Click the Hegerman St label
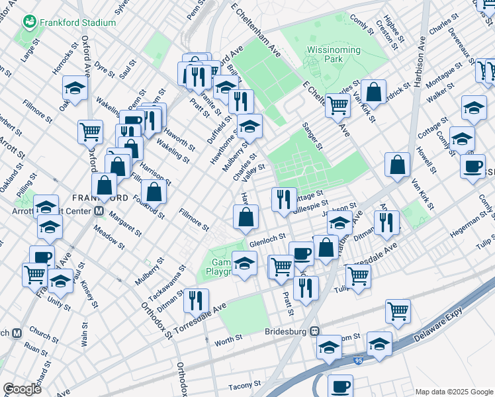Viewport: 495px width, 397px height. pos(469,224)
